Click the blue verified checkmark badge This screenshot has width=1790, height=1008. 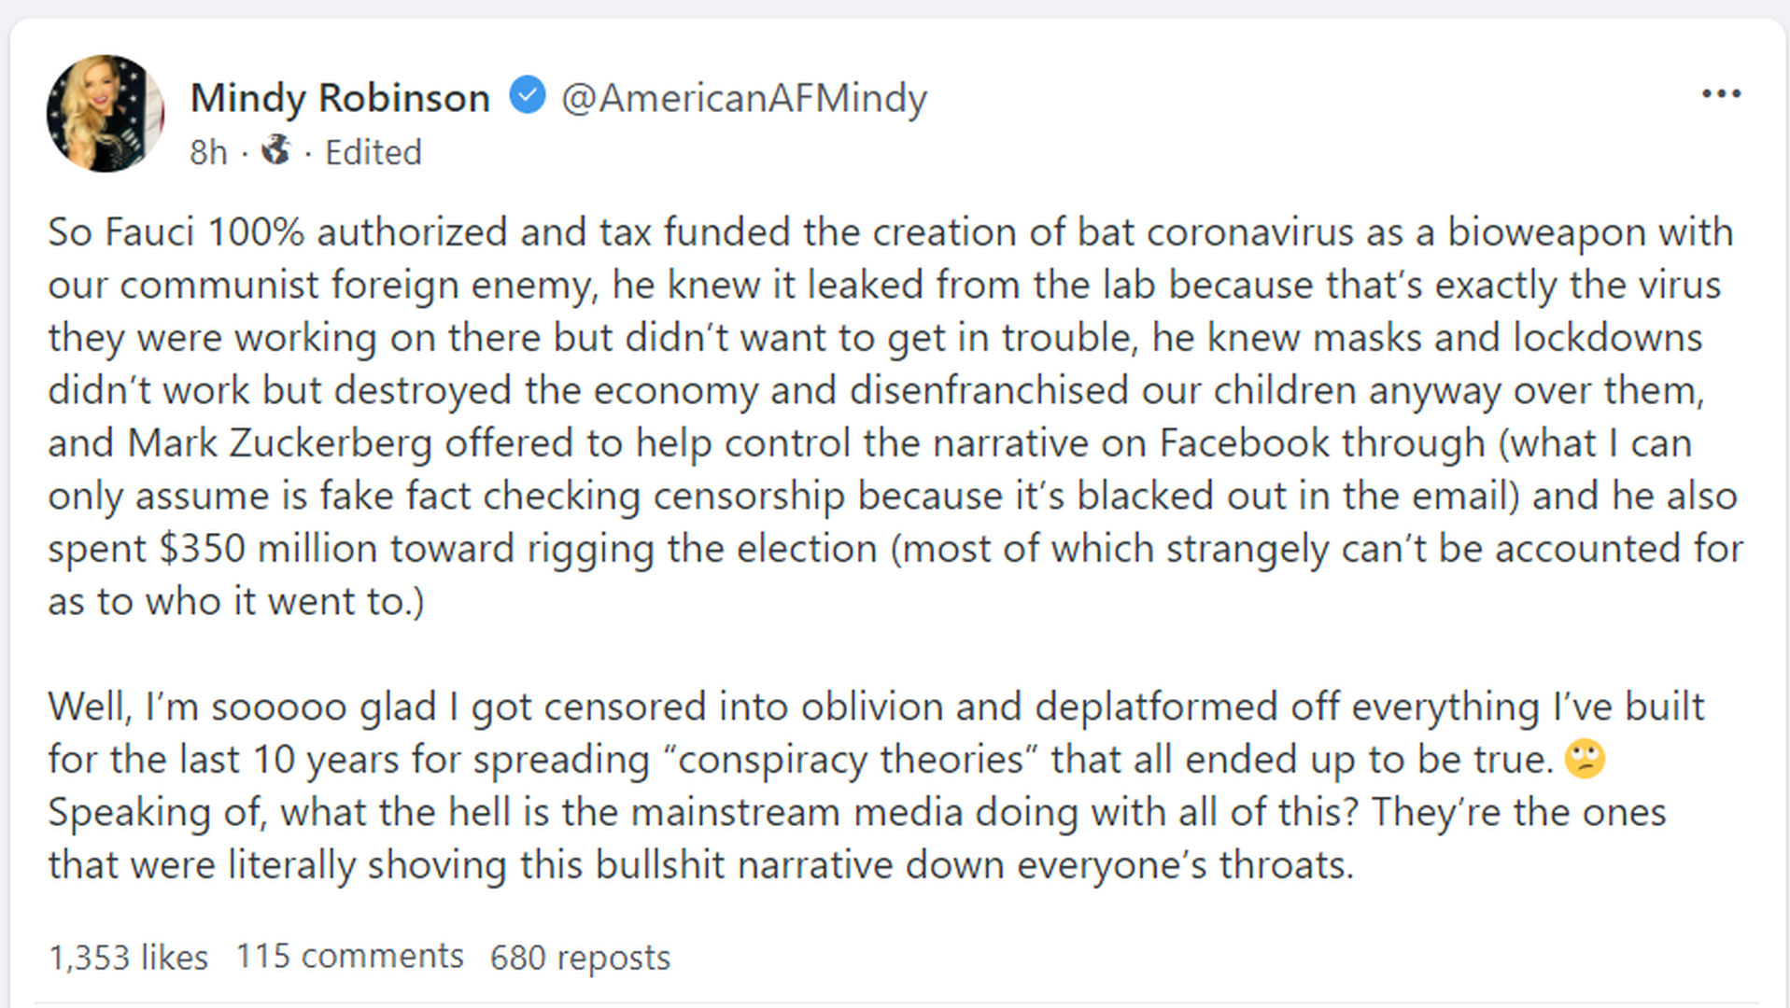[528, 95]
